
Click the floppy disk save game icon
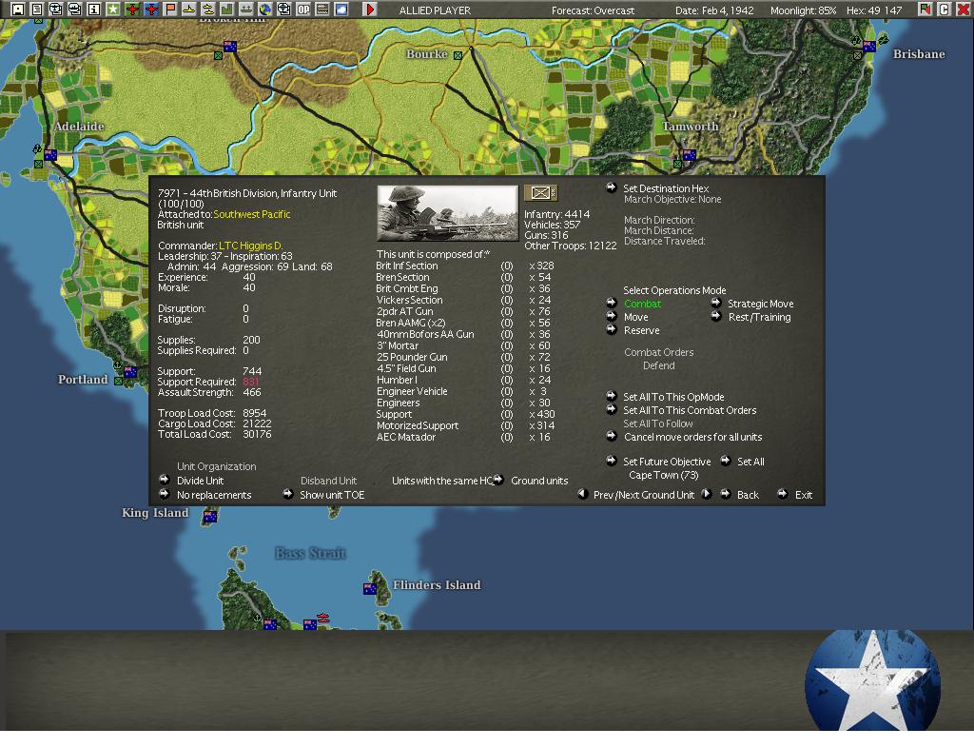(x=17, y=10)
